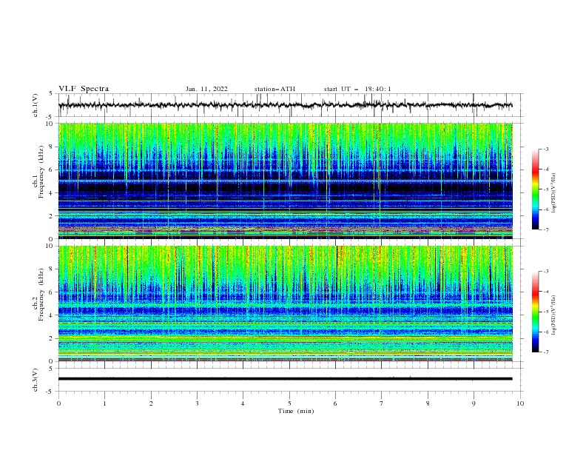586x453 pixels.
Task: Click the time axis tick label '3'
Action: coord(197,403)
